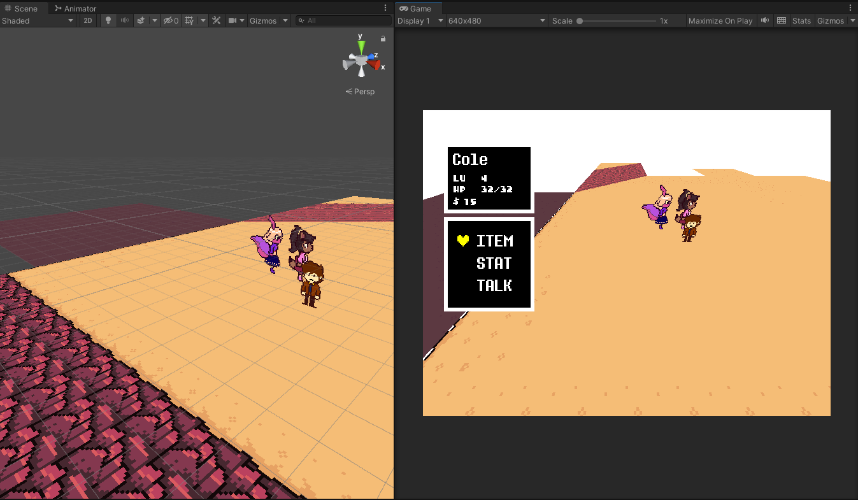The height and width of the screenshot is (500, 858).
Task: Toggle Scene view audio speaker icon
Action: point(125,20)
